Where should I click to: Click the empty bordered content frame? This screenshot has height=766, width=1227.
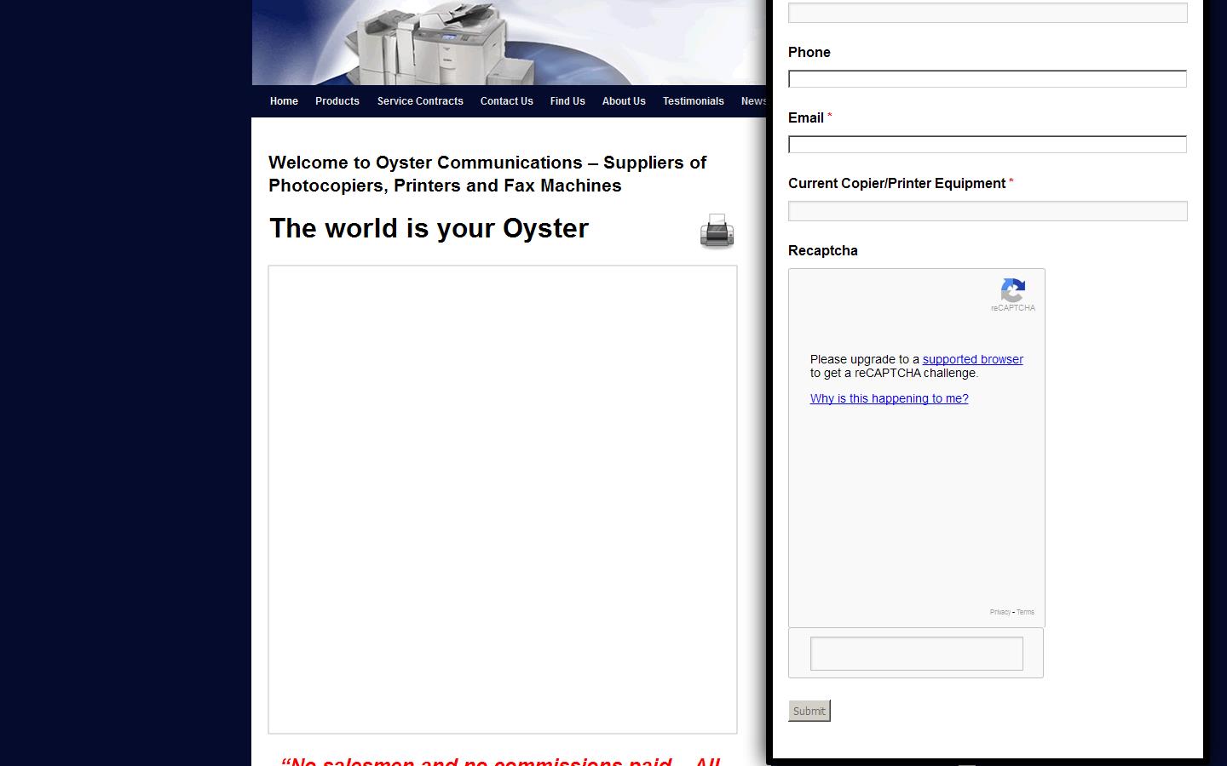503,500
